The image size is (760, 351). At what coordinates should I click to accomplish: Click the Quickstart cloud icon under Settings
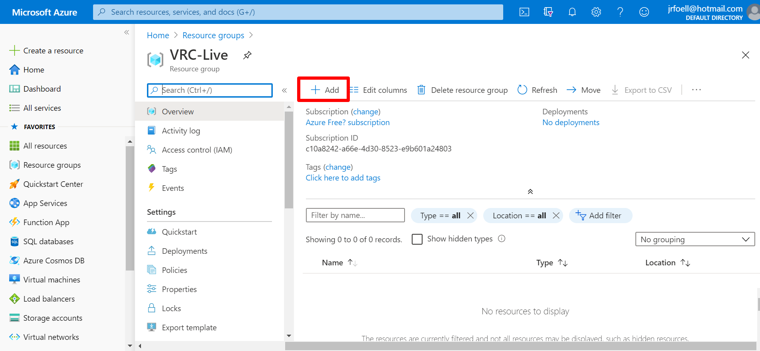(x=152, y=231)
